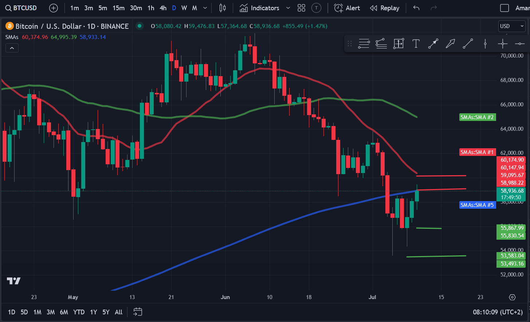
Task: Open timezone menu at 08:10:09 (UTC+2)
Action: [498, 312]
